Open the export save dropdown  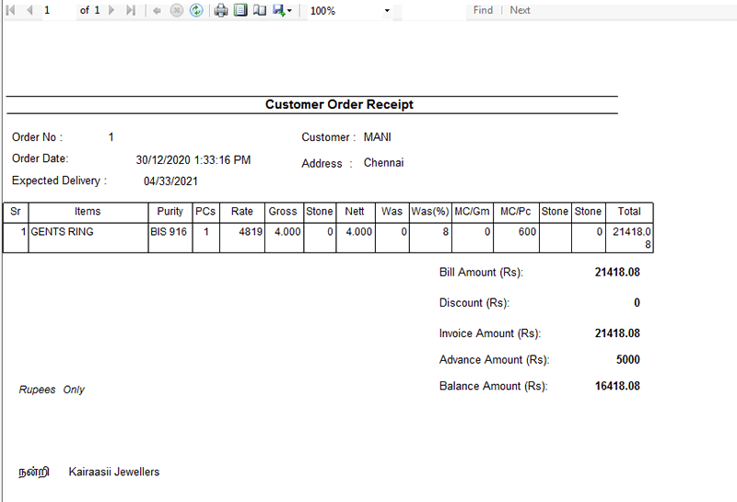click(282, 10)
